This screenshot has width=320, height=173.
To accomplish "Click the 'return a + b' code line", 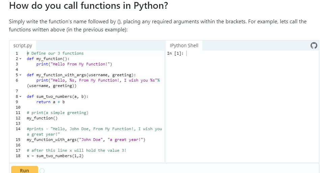I will (x=51, y=102).
